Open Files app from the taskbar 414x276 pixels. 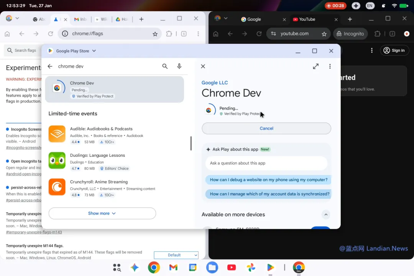click(x=212, y=268)
